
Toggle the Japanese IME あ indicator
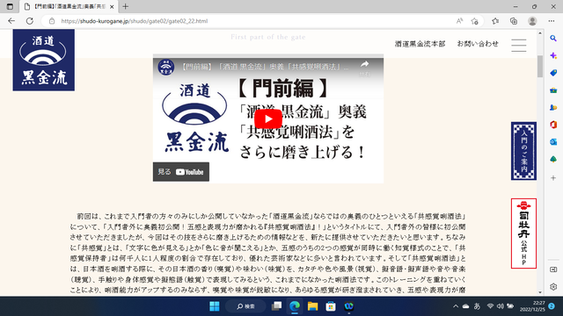click(477, 306)
